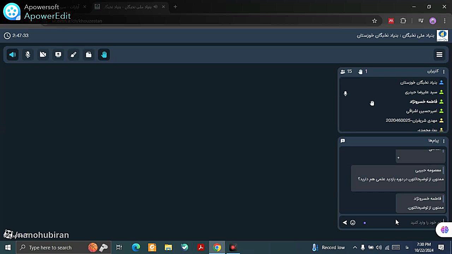Open the PDF reader on the taskbar
The image size is (452, 254).
pos(201,248)
